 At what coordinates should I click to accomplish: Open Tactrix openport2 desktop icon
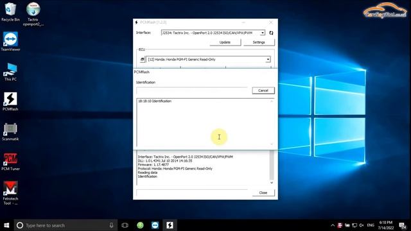(x=33, y=14)
